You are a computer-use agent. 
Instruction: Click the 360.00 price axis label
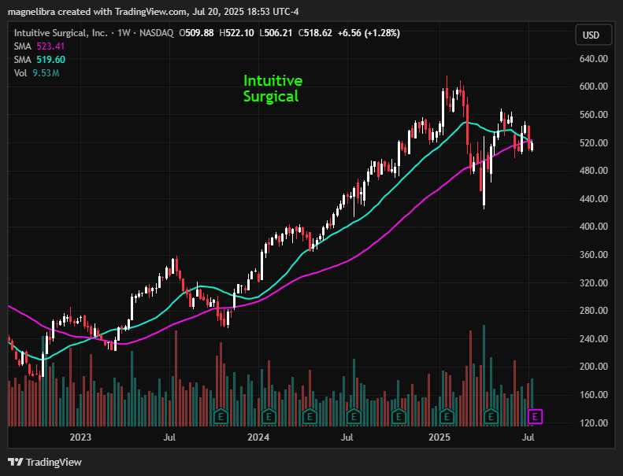594,254
